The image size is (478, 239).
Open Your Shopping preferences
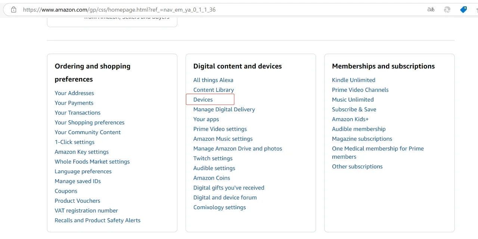pos(90,122)
